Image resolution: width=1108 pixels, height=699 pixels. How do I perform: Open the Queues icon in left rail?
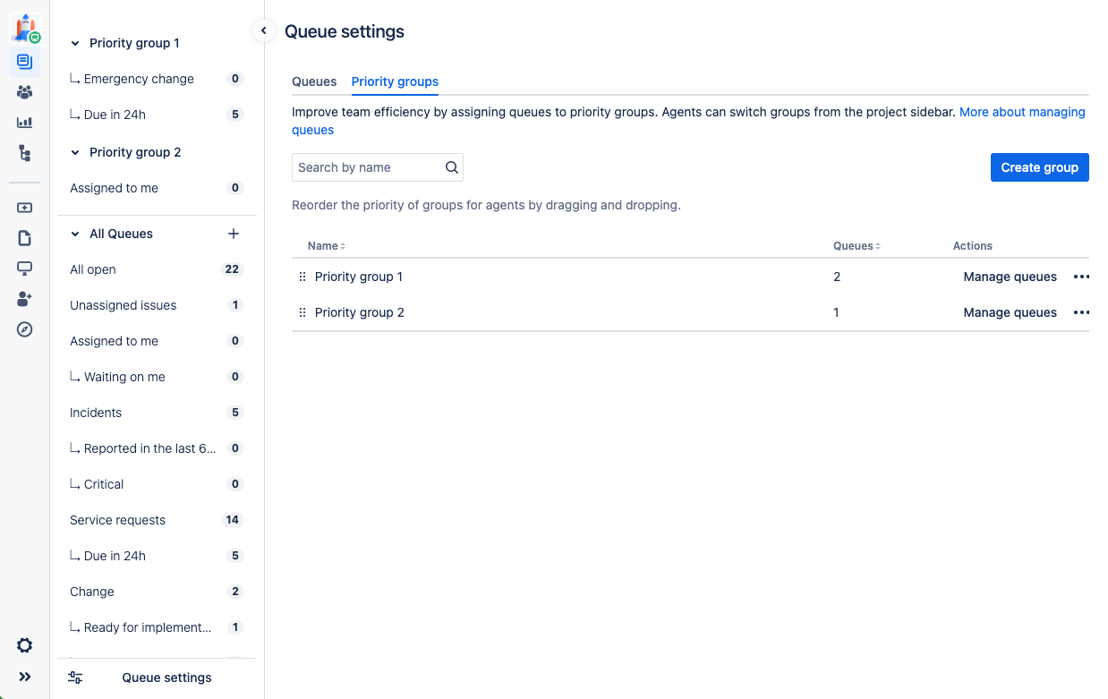pos(24,62)
